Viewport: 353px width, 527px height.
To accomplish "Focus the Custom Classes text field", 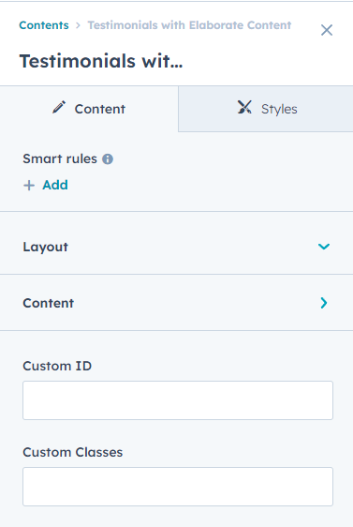I will pos(178,487).
